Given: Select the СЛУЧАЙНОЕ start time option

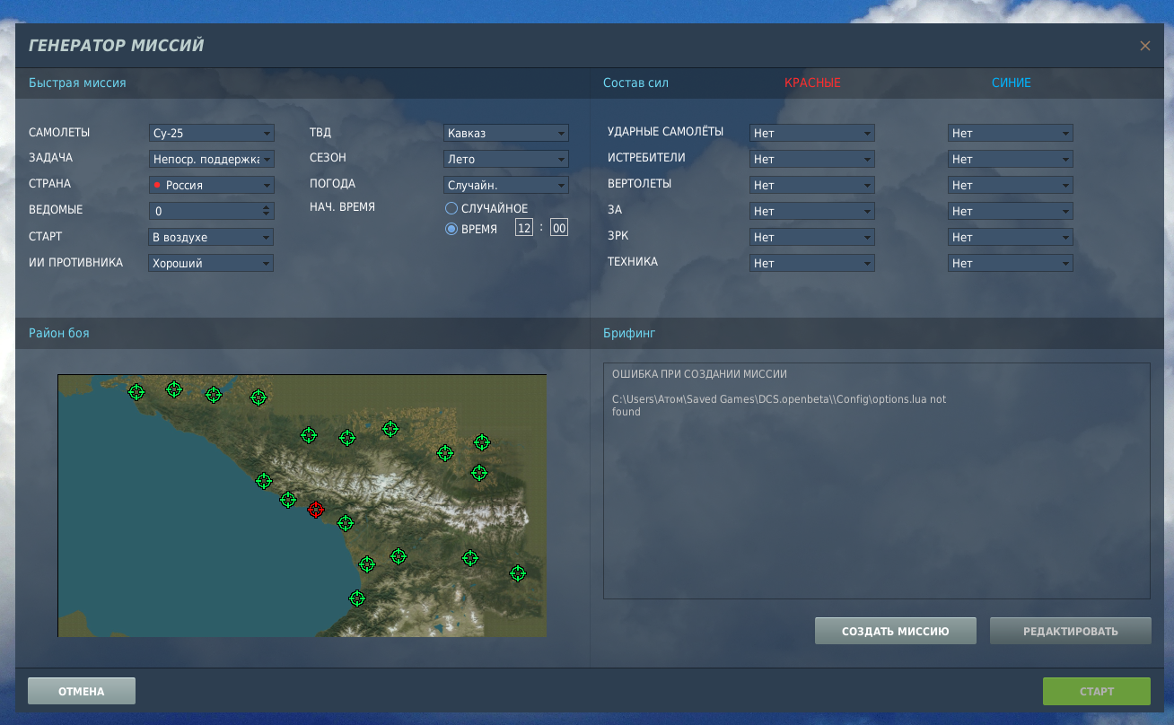Looking at the screenshot, I should (x=451, y=208).
